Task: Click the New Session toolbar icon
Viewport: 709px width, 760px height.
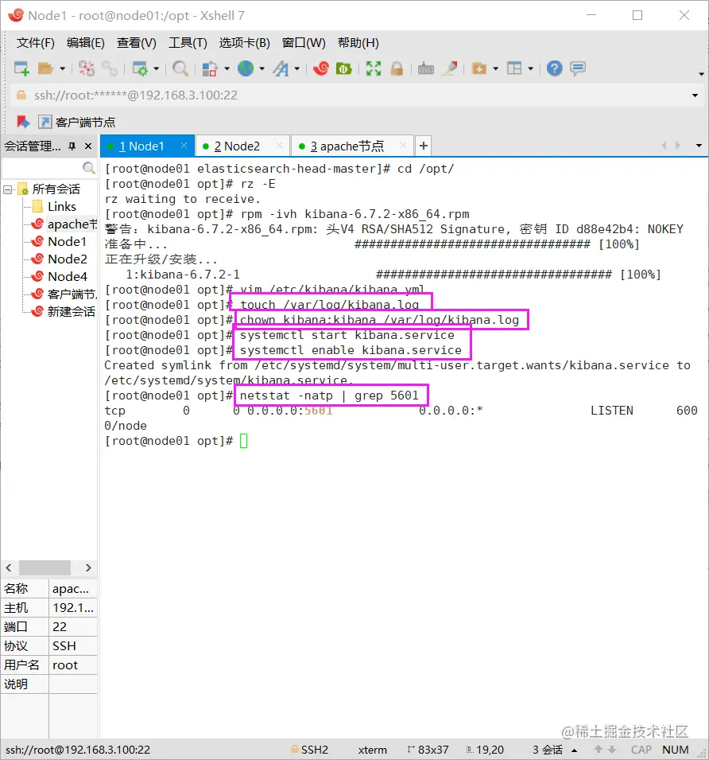Action: (x=21, y=68)
